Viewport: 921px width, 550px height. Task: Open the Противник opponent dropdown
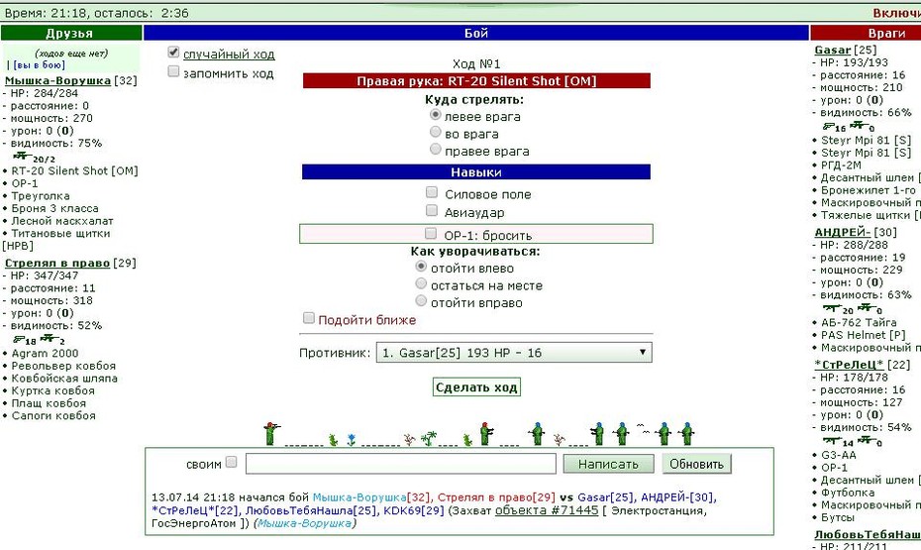click(514, 353)
